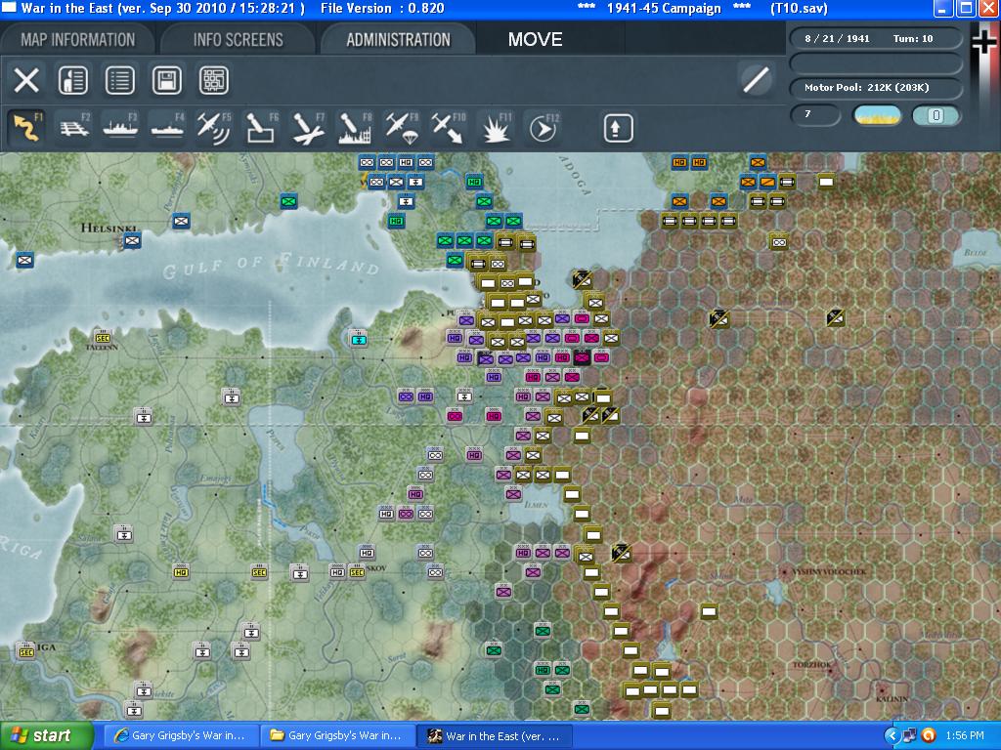Open the MAP INFORMATION tab
The height and width of the screenshot is (750, 1001).
coord(77,39)
